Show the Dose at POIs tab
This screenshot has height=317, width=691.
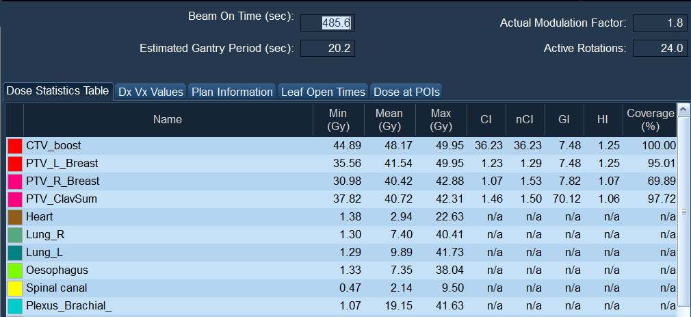[406, 92]
